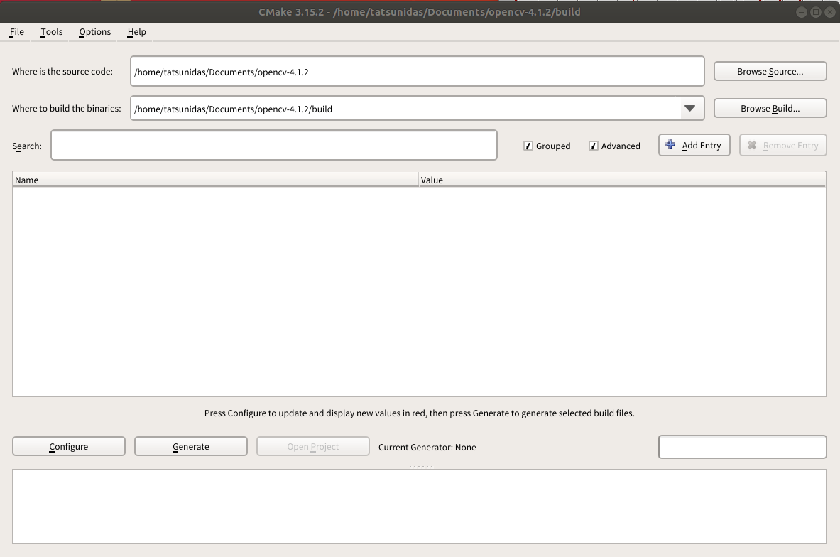Click the output log text area
This screenshot has width=840, height=557.
(419, 506)
